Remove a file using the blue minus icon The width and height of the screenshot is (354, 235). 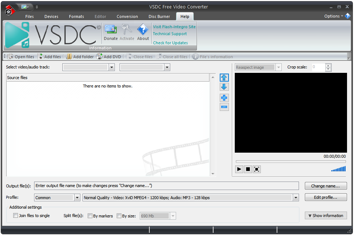224,107
